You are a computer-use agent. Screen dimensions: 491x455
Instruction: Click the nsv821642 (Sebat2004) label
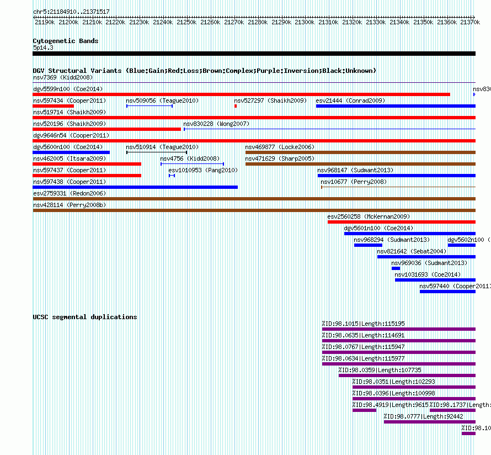click(x=412, y=251)
